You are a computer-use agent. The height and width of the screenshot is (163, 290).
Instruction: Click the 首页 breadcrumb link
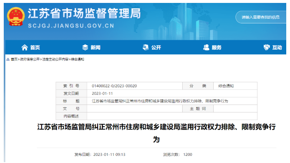click(x=14, y=59)
